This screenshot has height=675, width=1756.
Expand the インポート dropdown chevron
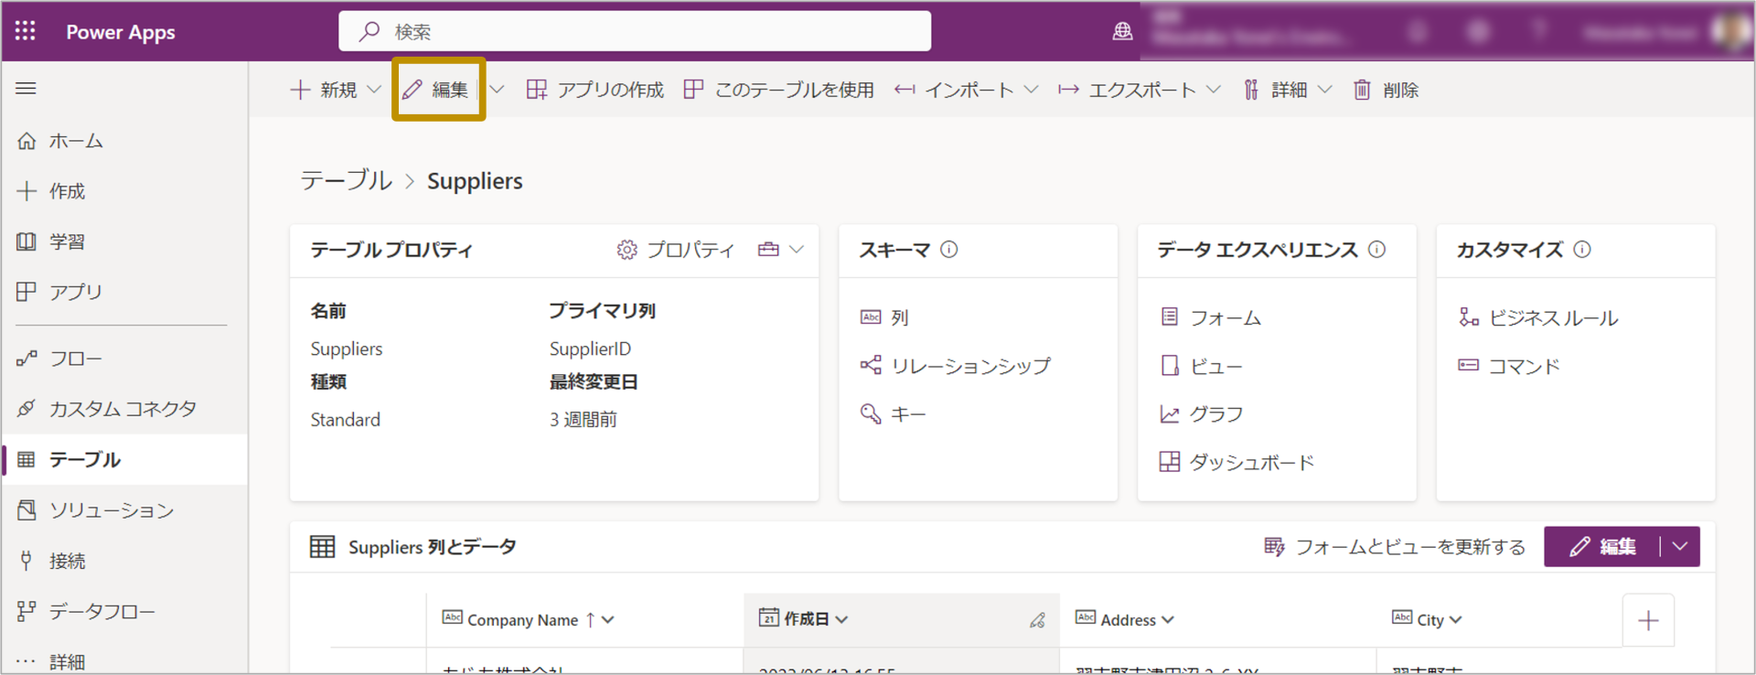[x=1031, y=90]
